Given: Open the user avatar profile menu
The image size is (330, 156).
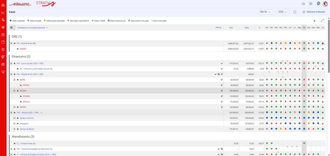Looking at the screenshot, I should [x=325, y=4].
